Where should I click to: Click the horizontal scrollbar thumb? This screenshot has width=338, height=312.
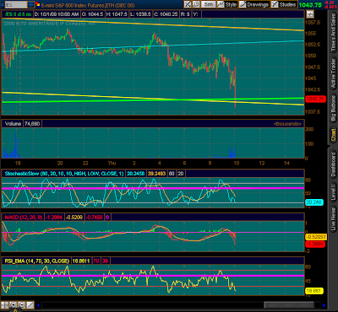point(288,304)
